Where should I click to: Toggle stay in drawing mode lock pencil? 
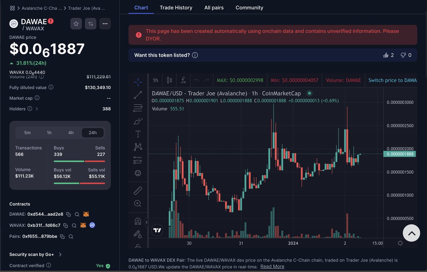tap(138, 234)
